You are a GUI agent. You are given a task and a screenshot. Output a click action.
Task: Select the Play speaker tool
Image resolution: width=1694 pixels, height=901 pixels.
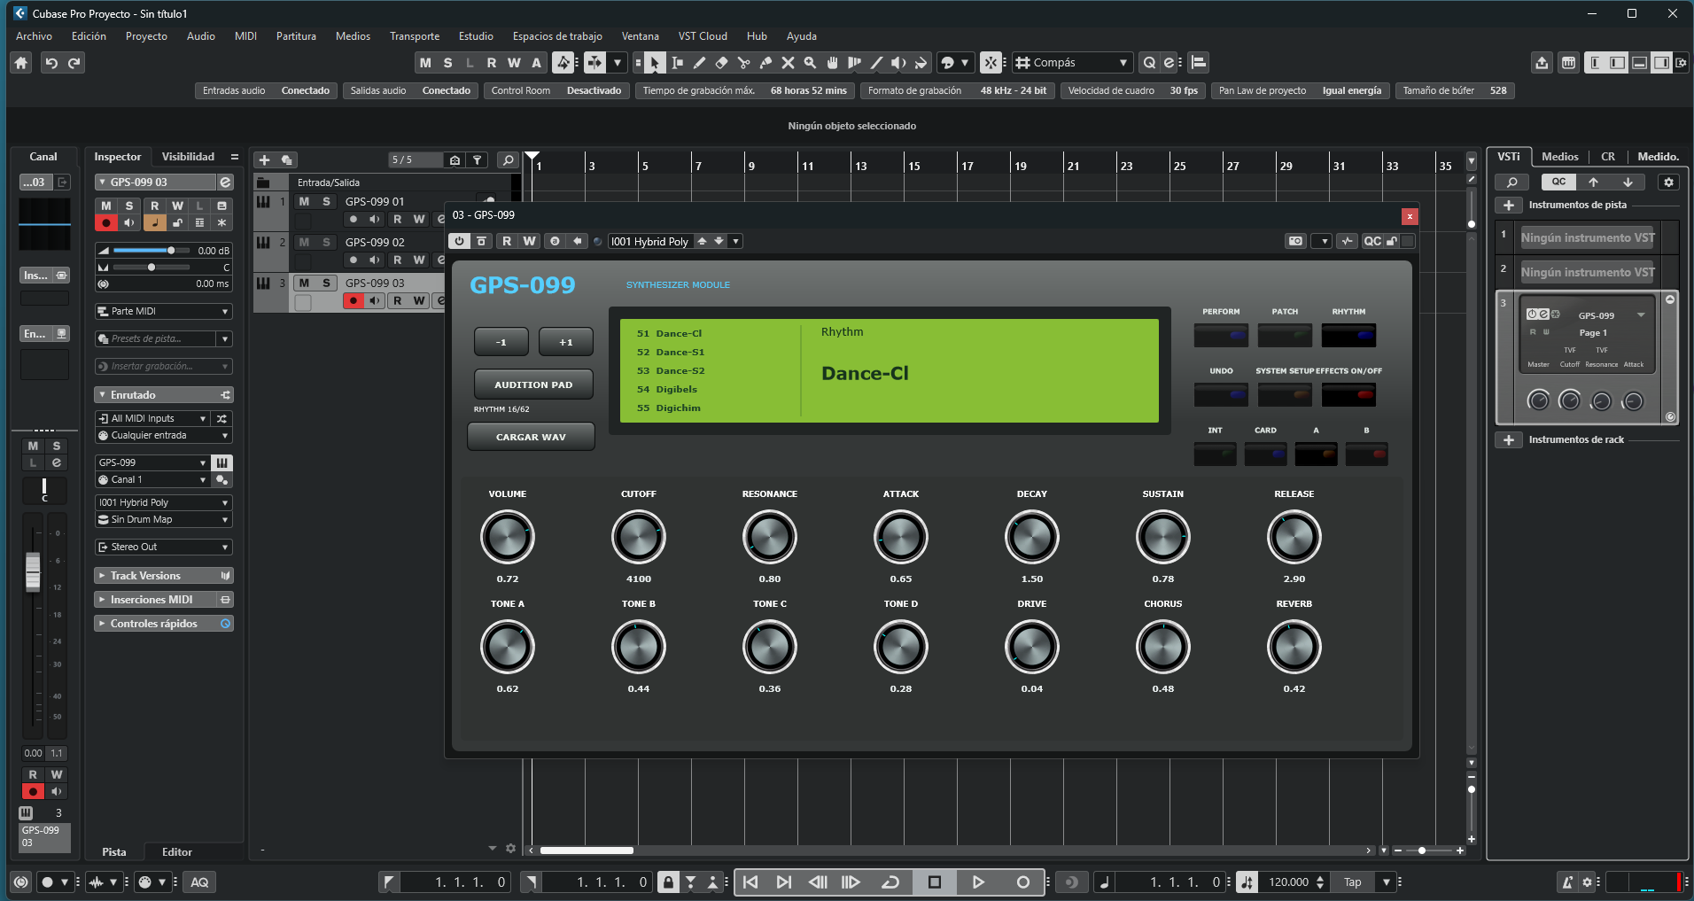click(x=898, y=63)
